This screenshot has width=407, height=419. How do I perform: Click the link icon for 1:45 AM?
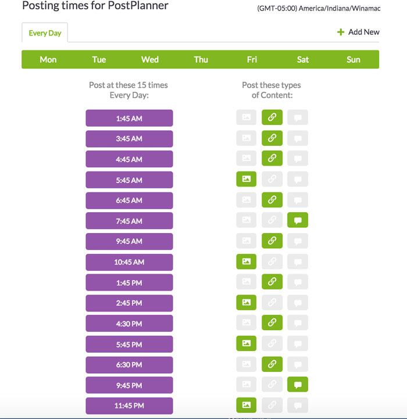[272, 117]
